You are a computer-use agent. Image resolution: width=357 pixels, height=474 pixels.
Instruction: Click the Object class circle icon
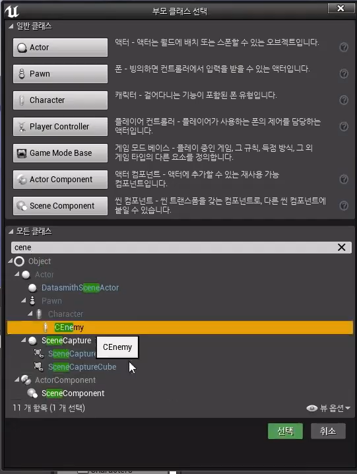tap(19, 261)
